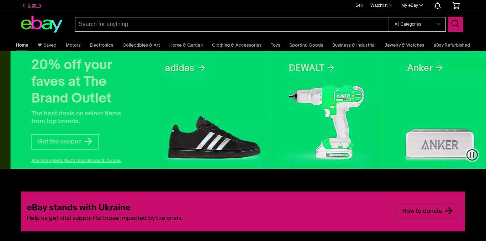Open the shopping cart icon
This screenshot has width=486, height=241.
click(x=456, y=5)
